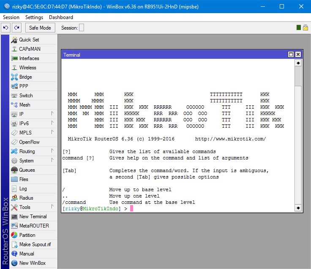The width and height of the screenshot is (311, 269).
Task: Click 'Gives the list of available commands'
Action: [162, 151]
